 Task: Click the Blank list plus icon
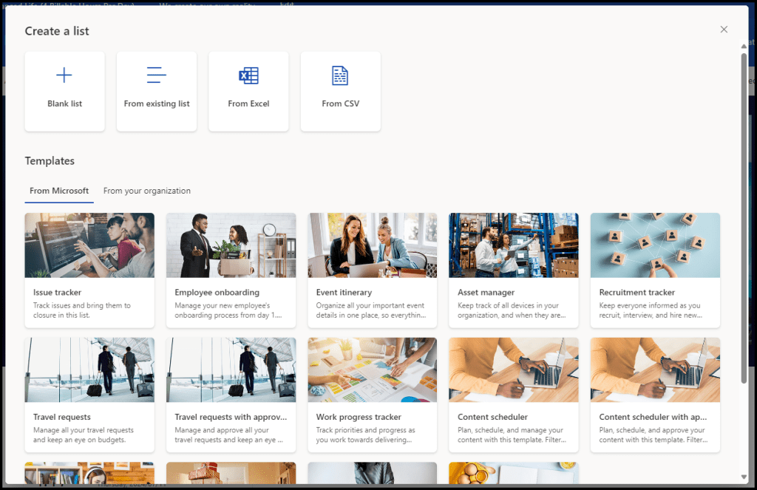tap(64, 75)
